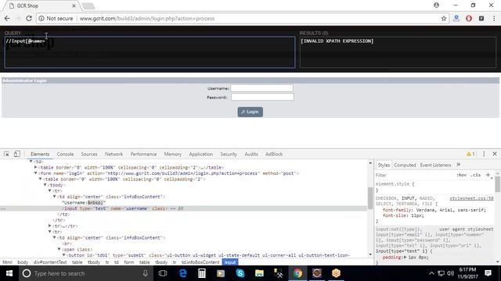This screenshot has width=501, height=281.
Task: Open Skype from the taskbar
Action: pyautogui.click(x=240, y=273)
